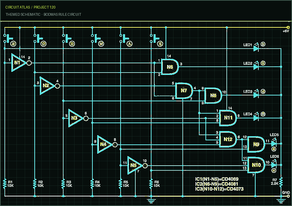
Task: Click the R3 10K resistor symbol
Action: pyautogui.click(x=63, y=183)
